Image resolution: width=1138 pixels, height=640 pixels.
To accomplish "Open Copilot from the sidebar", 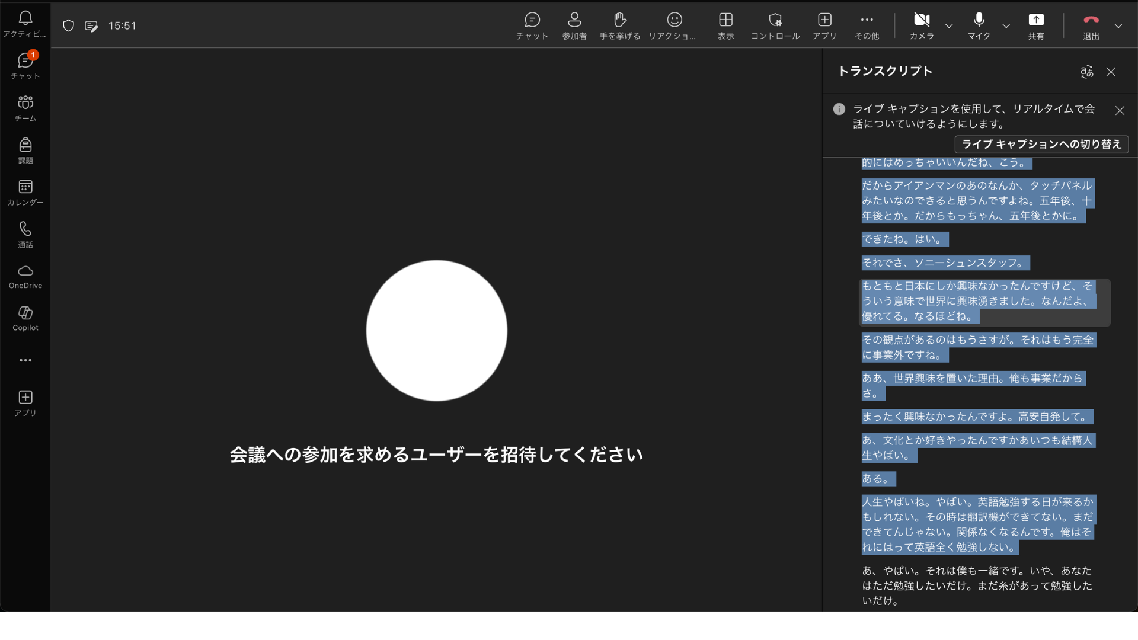I will click(25, 318).
